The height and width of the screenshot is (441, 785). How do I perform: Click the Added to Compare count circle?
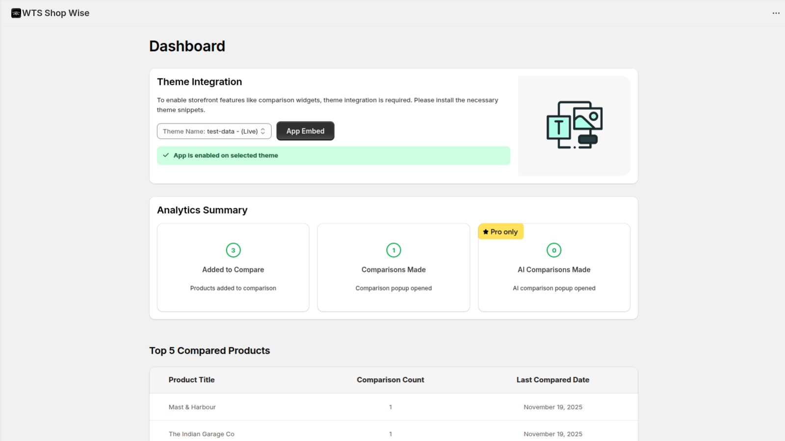pyautogui.click(x=233, y=250)
